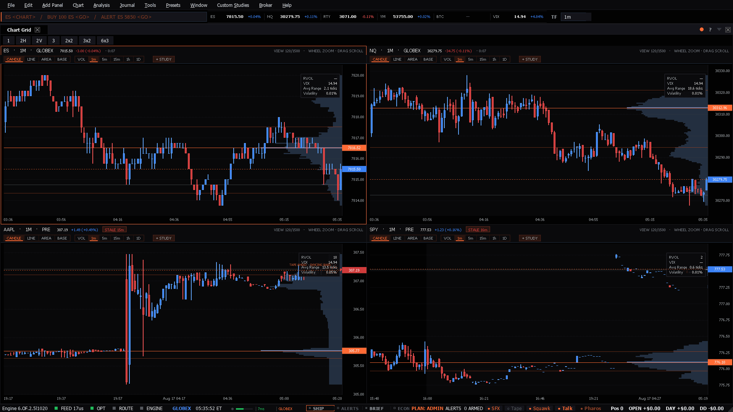Set AAPL chart to 5m timeframe
The width and height of the screenshot is (733, 412).
pos(105,238)
